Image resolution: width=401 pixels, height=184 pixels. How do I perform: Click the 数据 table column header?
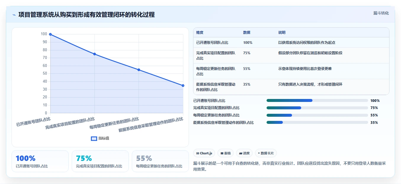tap(247, 33)
